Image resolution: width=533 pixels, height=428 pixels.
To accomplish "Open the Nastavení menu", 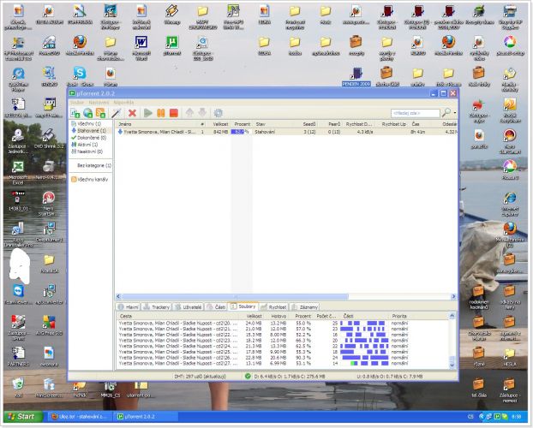I will coord(99,102).
